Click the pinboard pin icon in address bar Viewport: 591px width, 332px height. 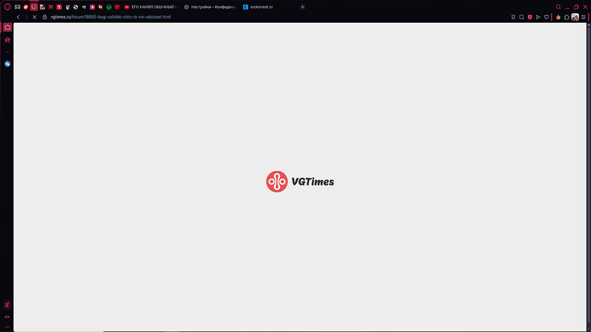click(513, 17)
